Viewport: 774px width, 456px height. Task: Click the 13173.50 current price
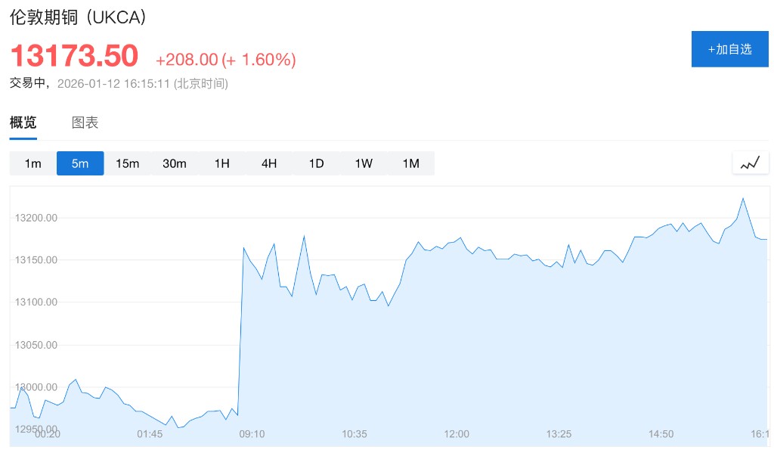[x=74, y=56]
